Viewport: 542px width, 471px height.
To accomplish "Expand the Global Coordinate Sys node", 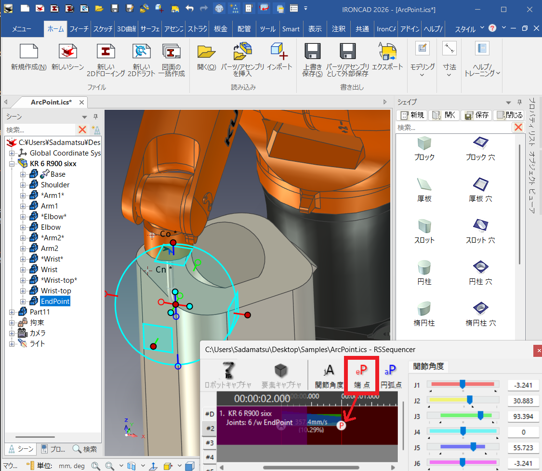I will pos(12,153).
